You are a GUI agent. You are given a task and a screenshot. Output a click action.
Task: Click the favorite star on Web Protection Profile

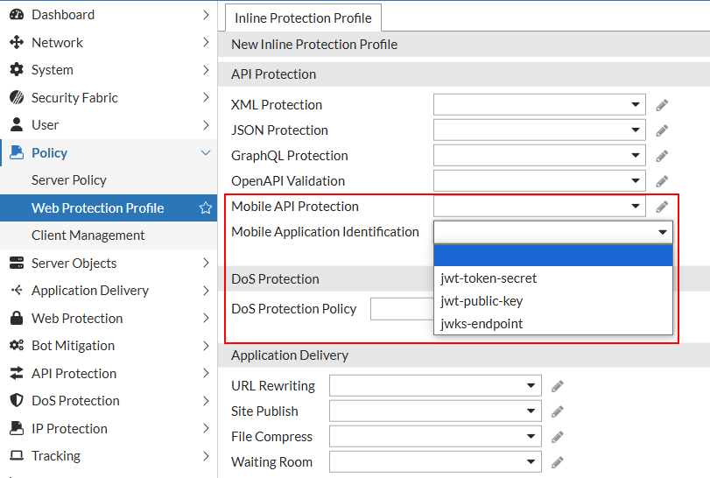pos(206,208)
